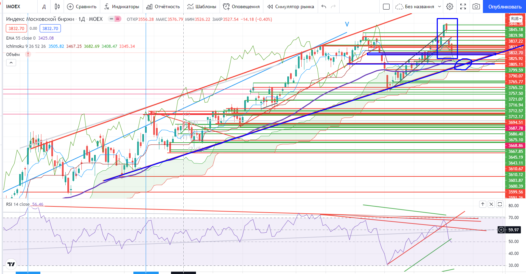The image size is (526, 274).
Task: Click the Опубликовать button
Action: 504,6
